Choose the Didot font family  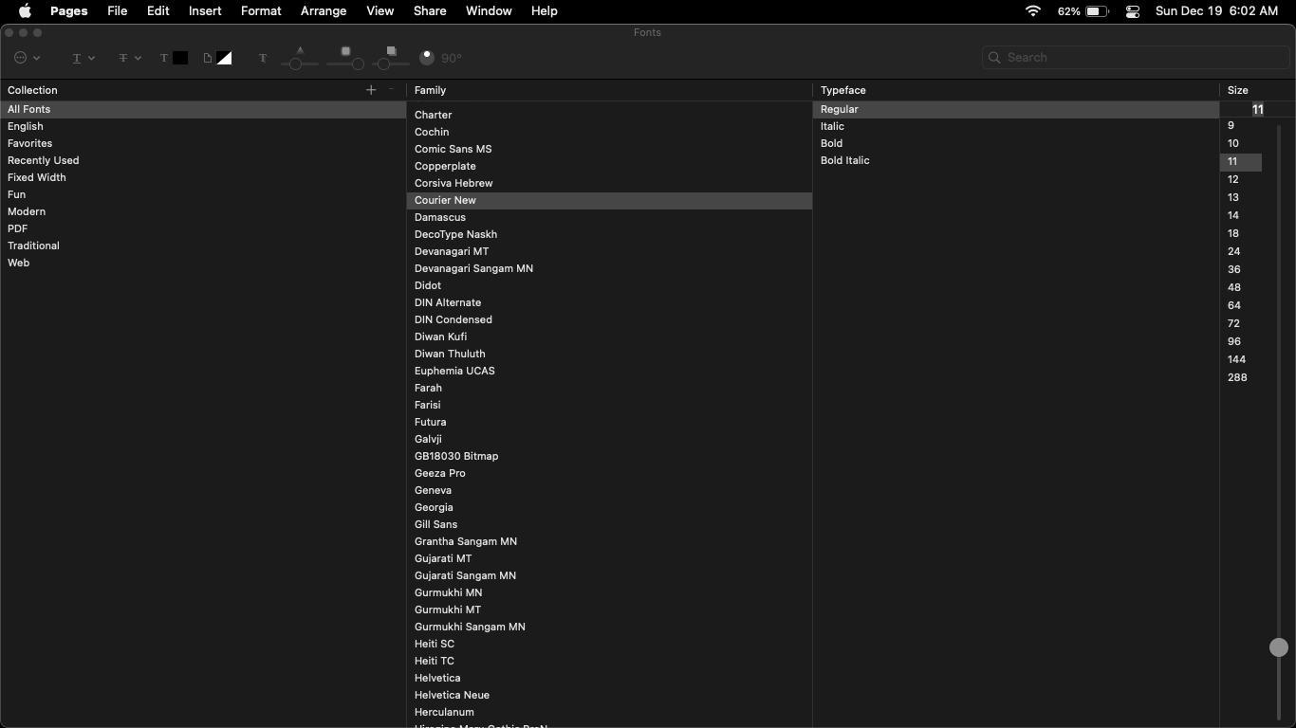pos(609,285)
